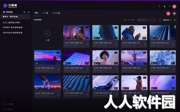The width and height of the screenshot is (180, 112).
Task: Click the project member avatar beside add-member
Action: tap(168, 13)
